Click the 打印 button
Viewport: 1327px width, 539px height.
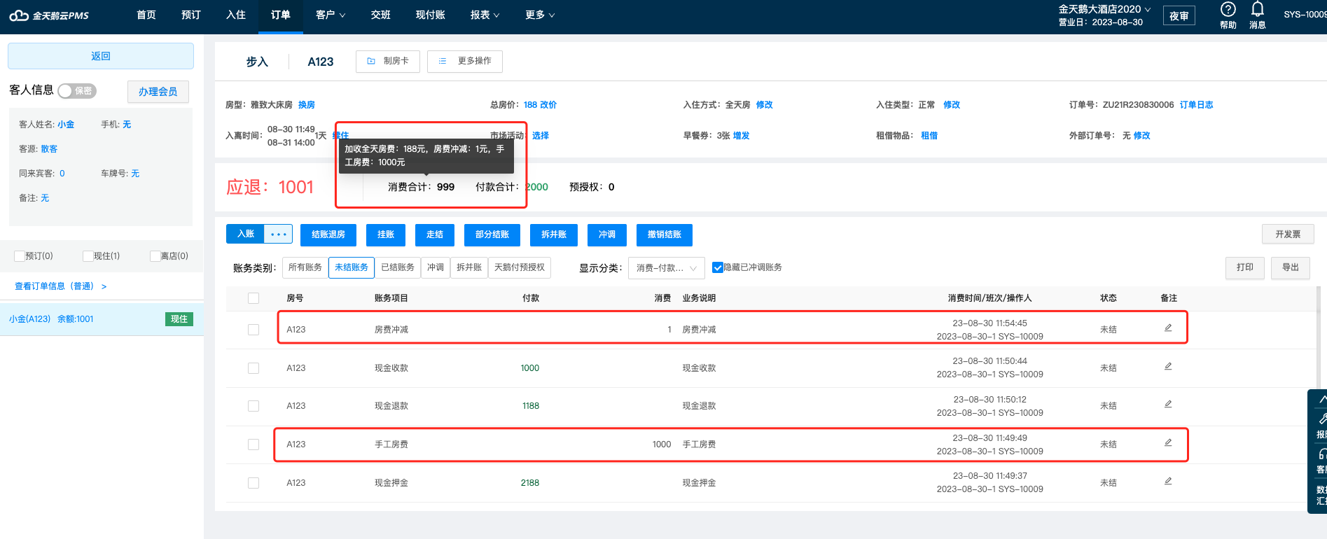click(x=1245, y=268)
